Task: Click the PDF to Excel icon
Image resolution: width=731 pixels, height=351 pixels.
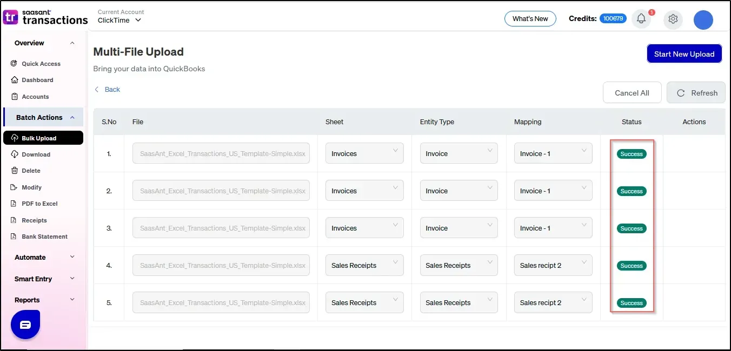Action: pyautogui.click(x=15, y=204)
